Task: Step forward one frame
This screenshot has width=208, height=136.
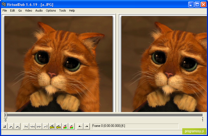Action: coord(39,126)
